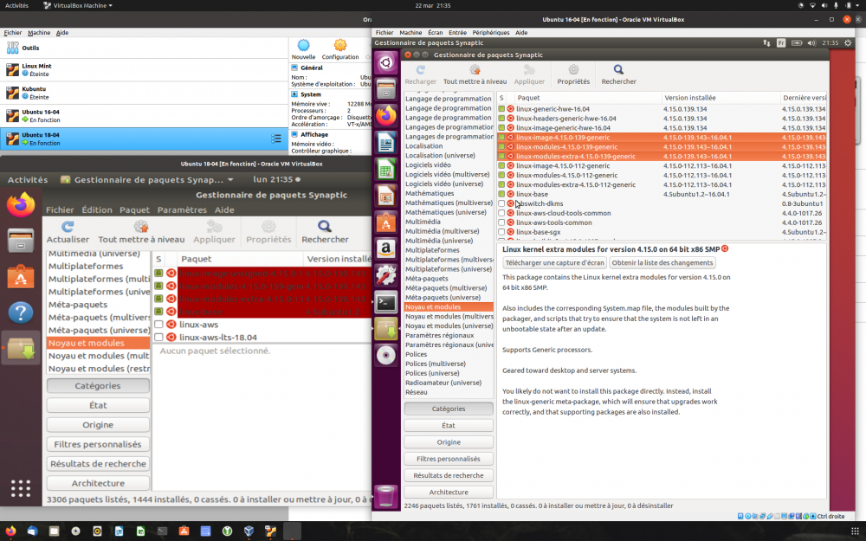Launch Amazon from Ubuntu 16-04 launcher
This screenshot has height=541, width=866.
[x=387, y=250]
